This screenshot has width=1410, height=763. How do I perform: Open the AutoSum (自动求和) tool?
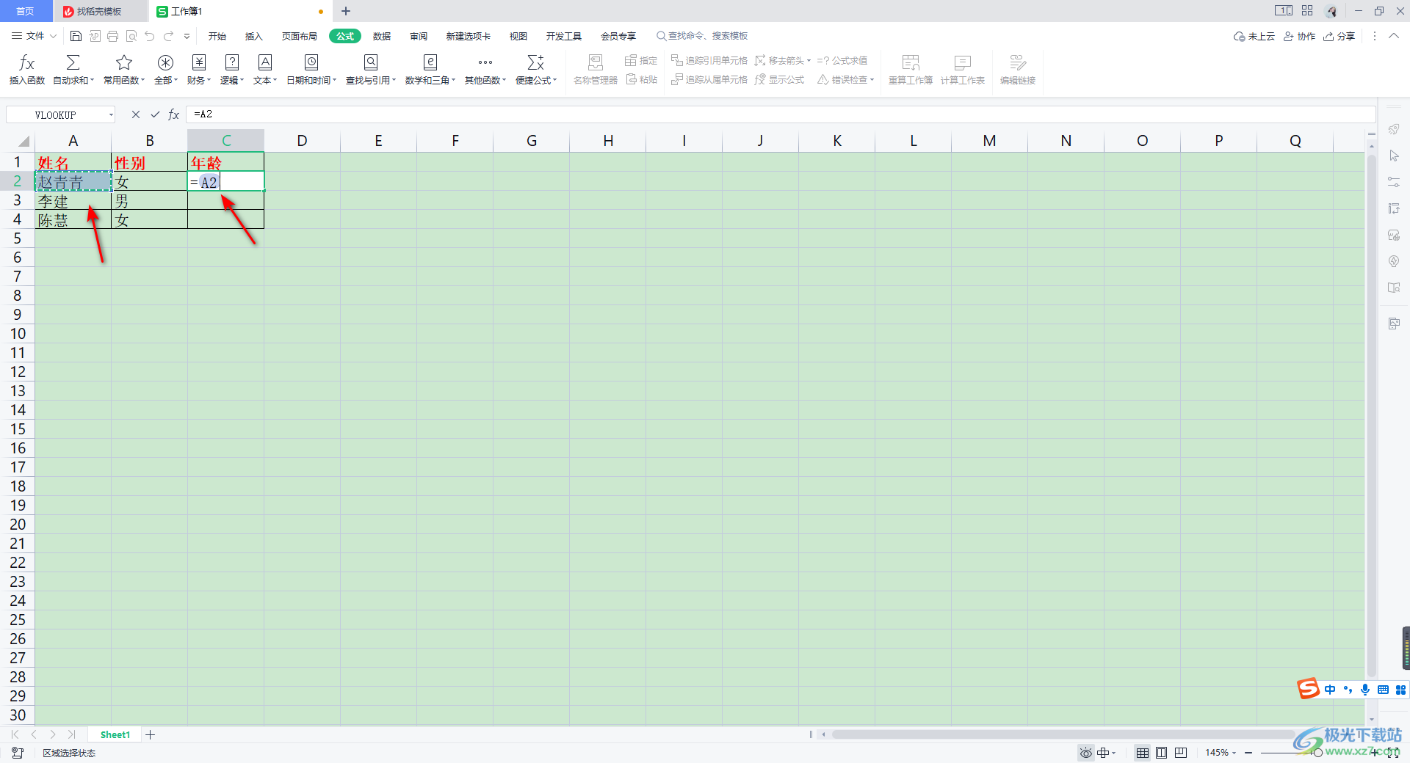click(73, 70)
